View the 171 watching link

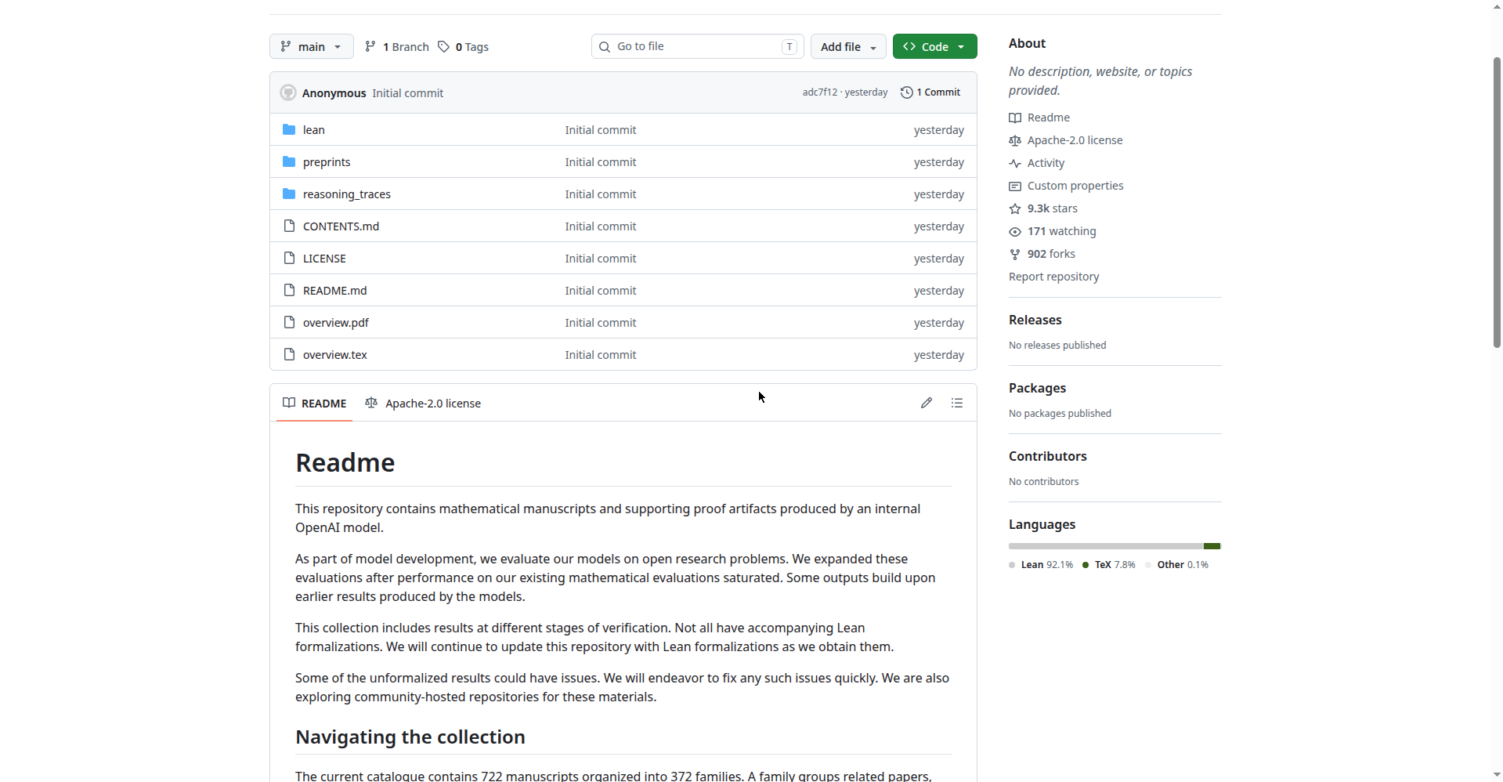coord(1053,231)
